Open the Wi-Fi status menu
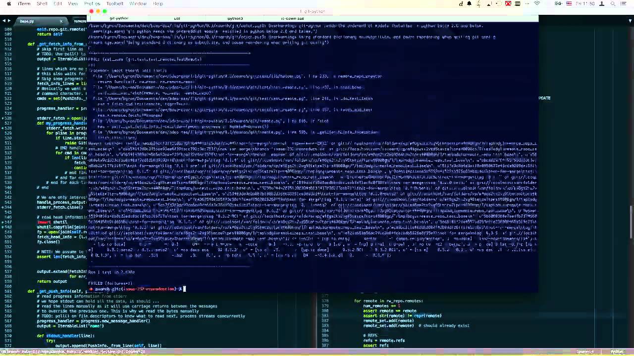This screenshot has width=634, height=356. (537, 3)
